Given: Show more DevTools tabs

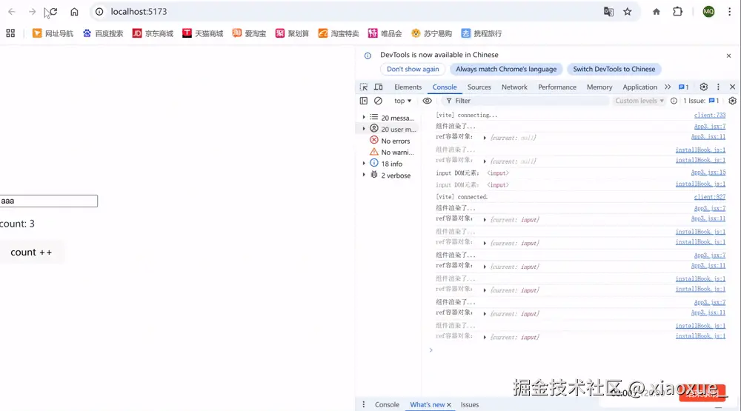Looking at the screenshot, I should pyautogui.click(x=668, y=87).
